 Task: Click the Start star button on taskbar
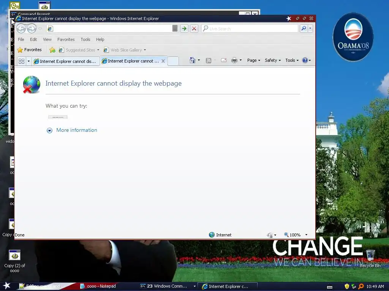pyautogui.click(x=7, y=286)
